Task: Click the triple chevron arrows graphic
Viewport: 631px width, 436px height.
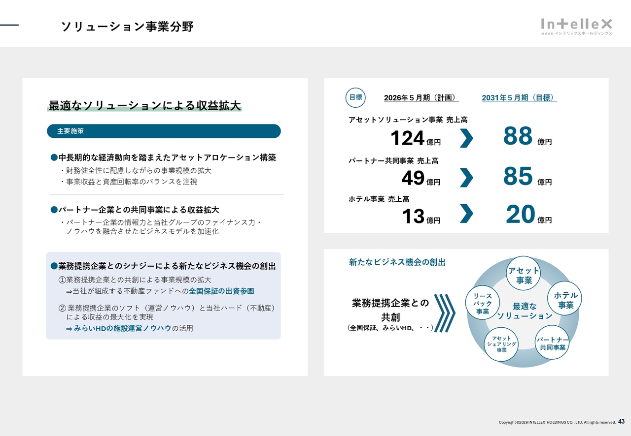Action: point(444,313)
